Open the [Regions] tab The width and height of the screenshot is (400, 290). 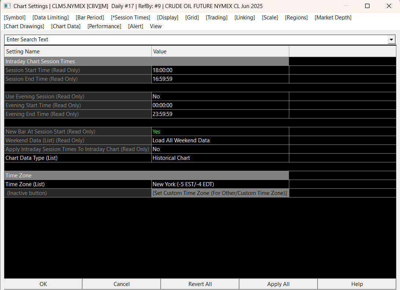[x=297, y=18]
